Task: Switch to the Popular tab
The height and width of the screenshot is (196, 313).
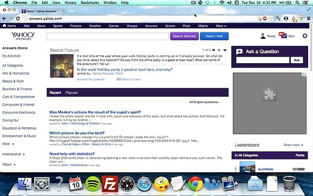Action: (x=72, y=93)
